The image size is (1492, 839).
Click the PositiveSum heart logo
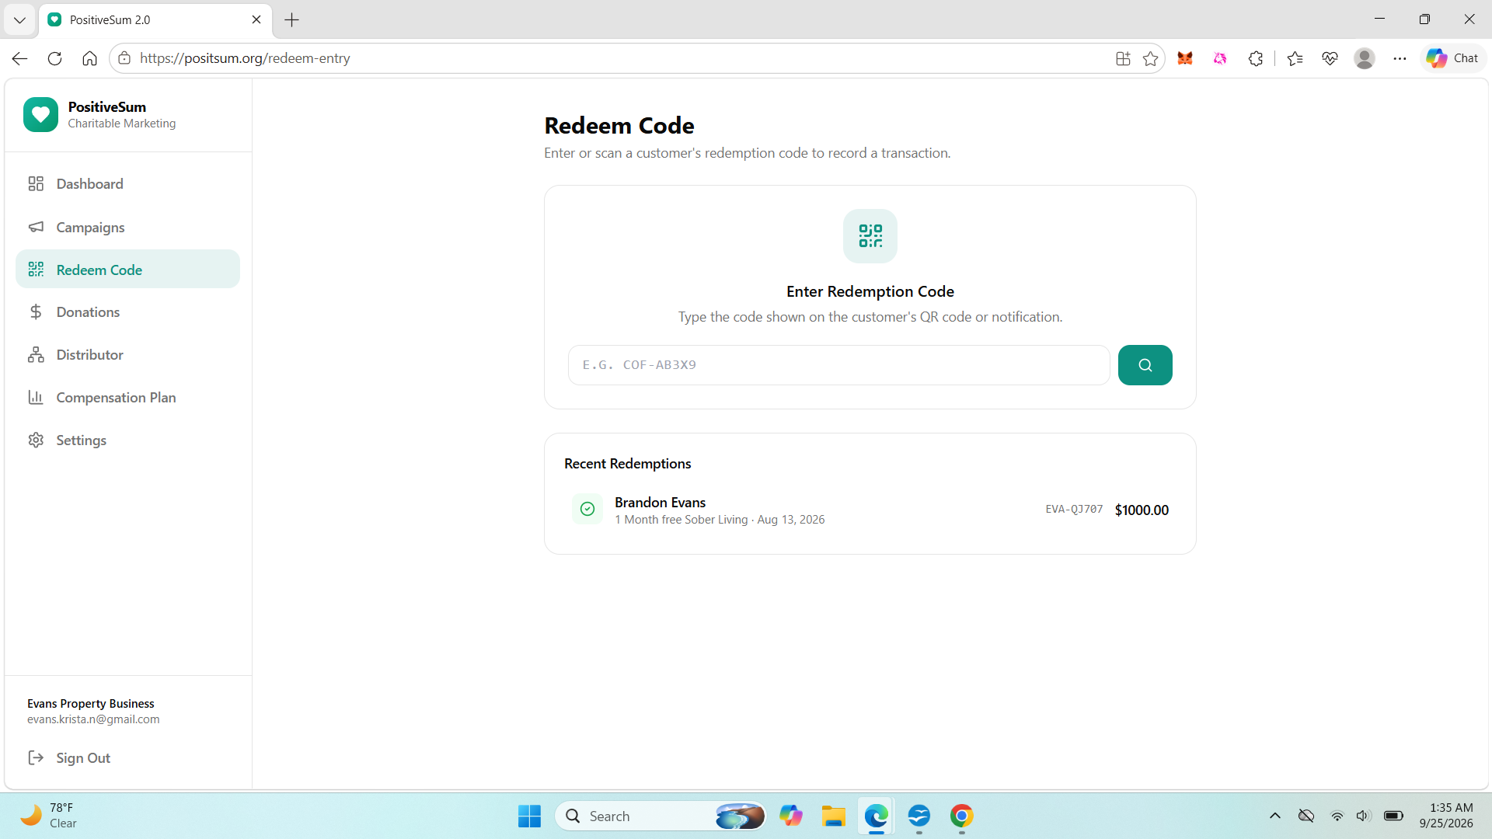point(40,114)
